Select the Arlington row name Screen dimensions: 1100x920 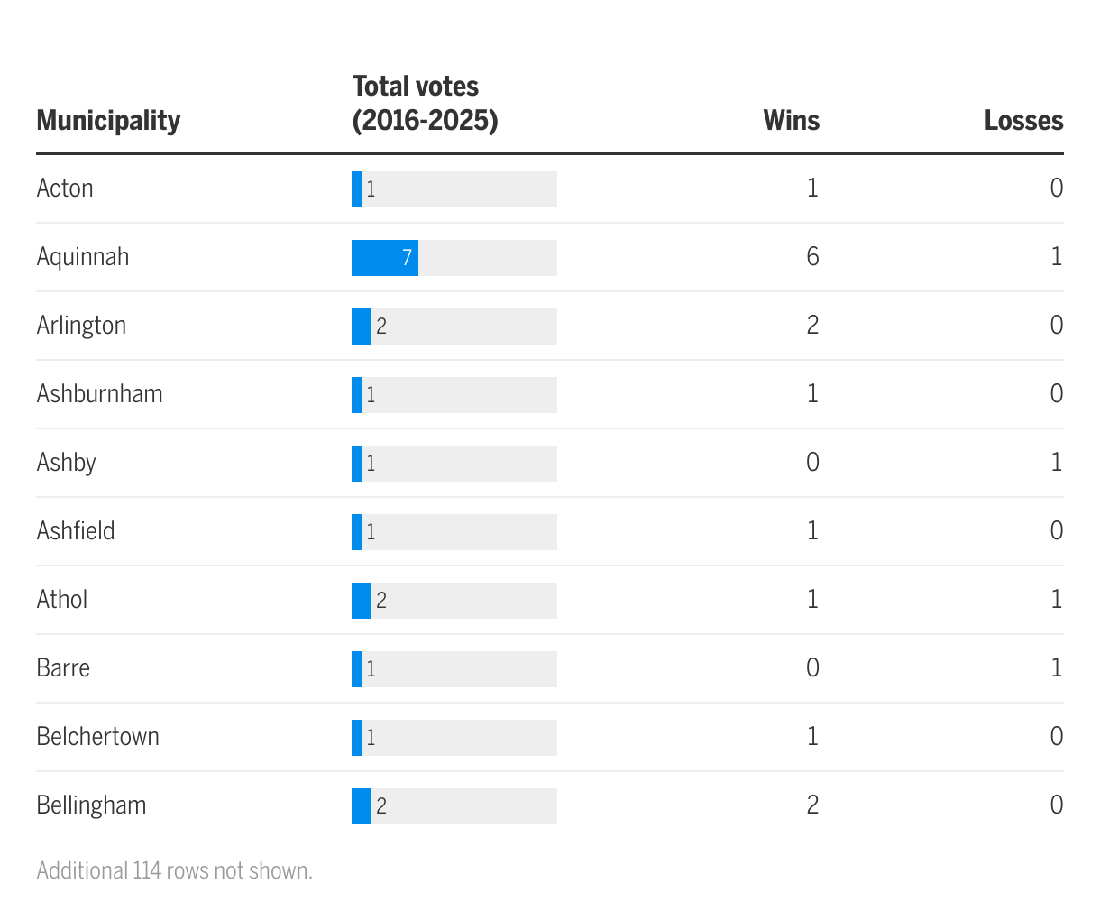[x=81, y=326]
